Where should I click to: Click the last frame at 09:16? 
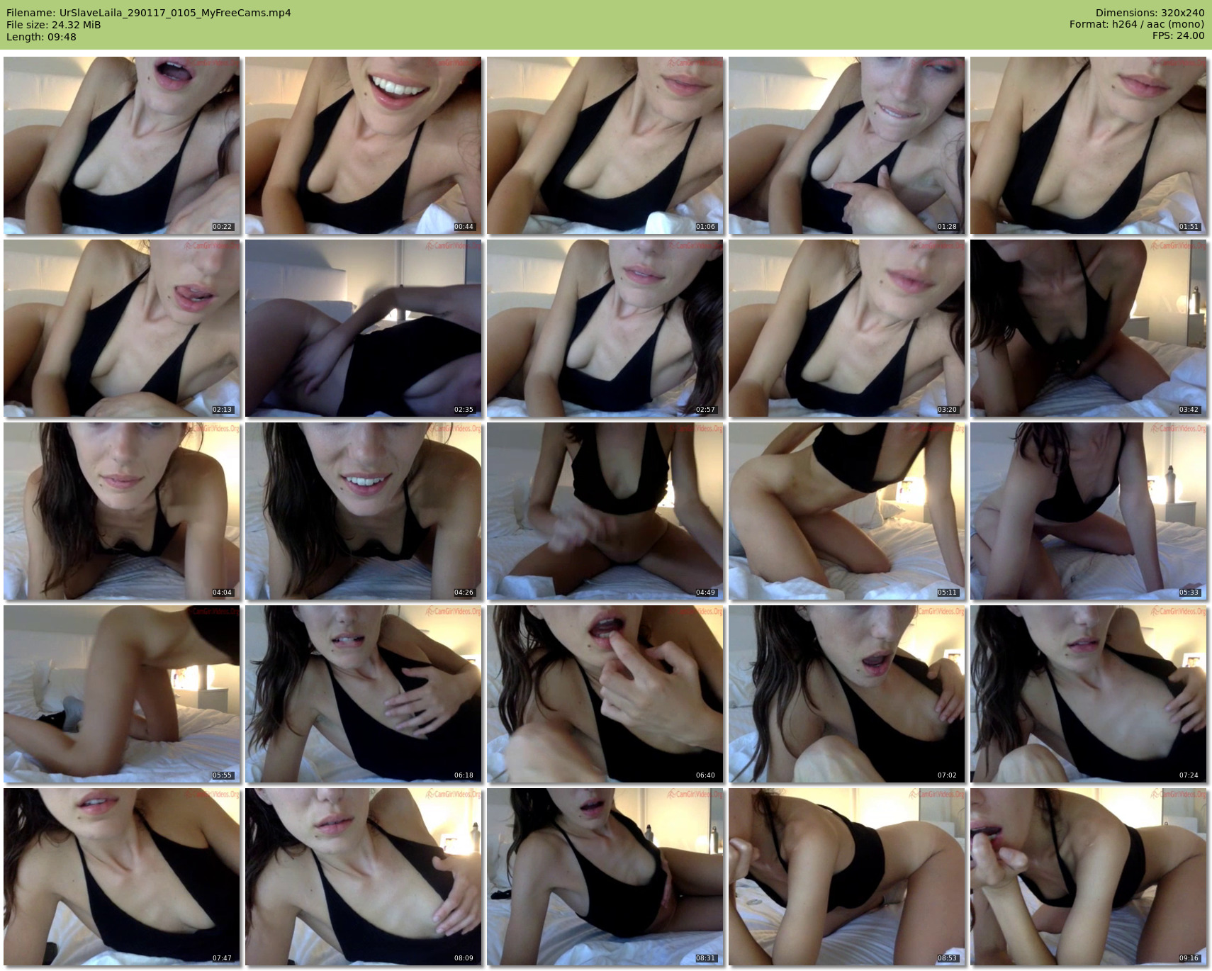pyautogui.click(x=1089, y=877)
